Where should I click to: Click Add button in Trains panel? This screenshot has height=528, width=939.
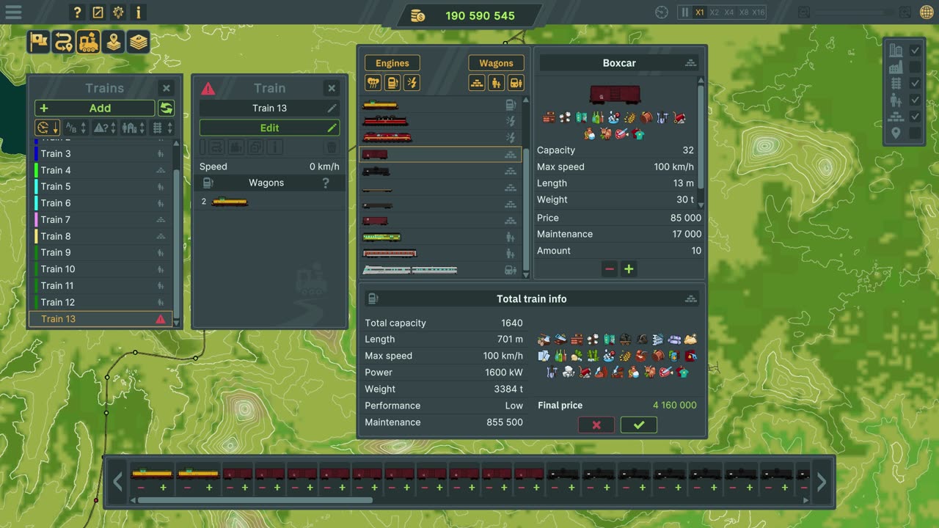[x=95, y=109]
